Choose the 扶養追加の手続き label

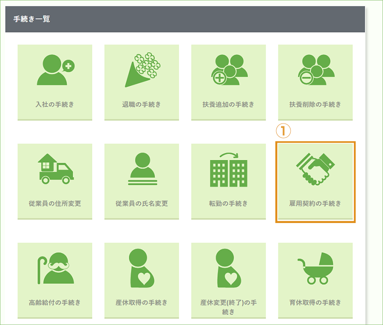click(228, 104)
